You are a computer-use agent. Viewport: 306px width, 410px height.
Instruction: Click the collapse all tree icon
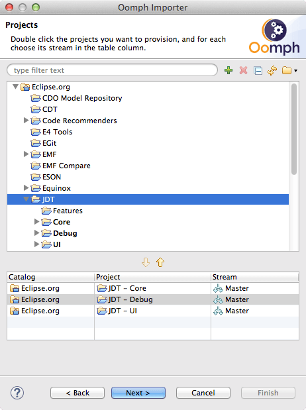tap(258, 71)
